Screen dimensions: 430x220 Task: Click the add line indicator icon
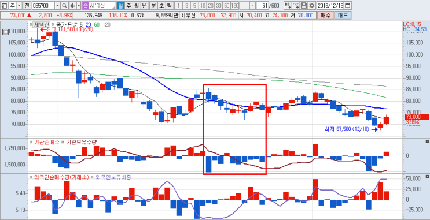click(296, 5)
